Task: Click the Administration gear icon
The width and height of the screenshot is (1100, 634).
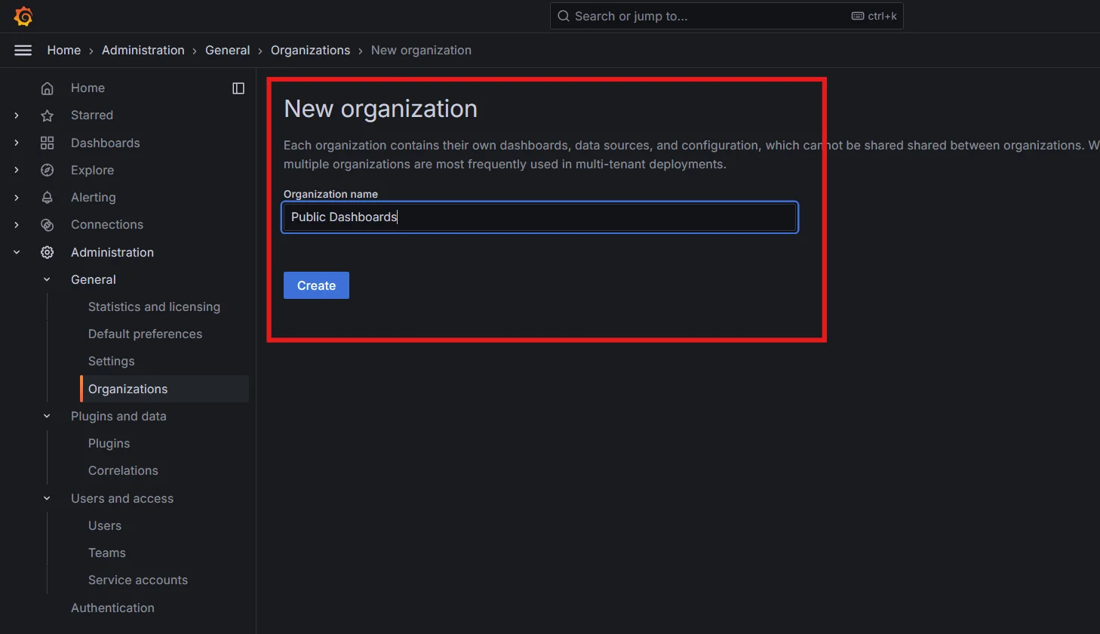Action: (46, 252)
